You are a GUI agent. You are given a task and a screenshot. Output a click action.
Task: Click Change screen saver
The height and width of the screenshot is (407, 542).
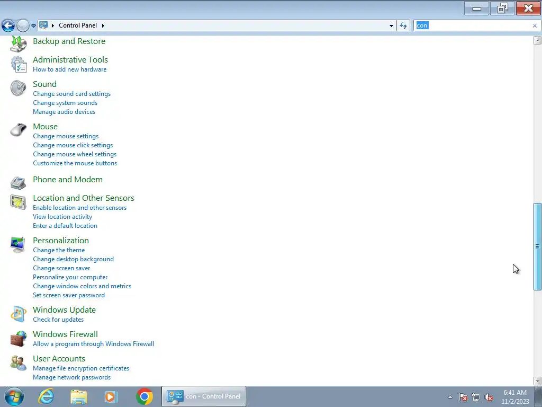click(x=61, y=268)
